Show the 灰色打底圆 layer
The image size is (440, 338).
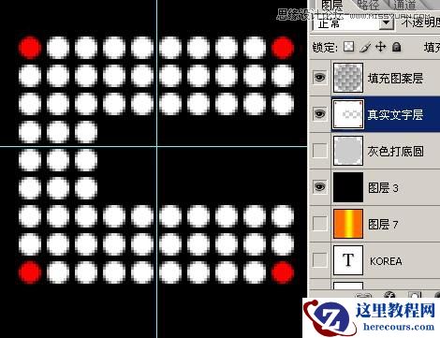tap(320, 151)
